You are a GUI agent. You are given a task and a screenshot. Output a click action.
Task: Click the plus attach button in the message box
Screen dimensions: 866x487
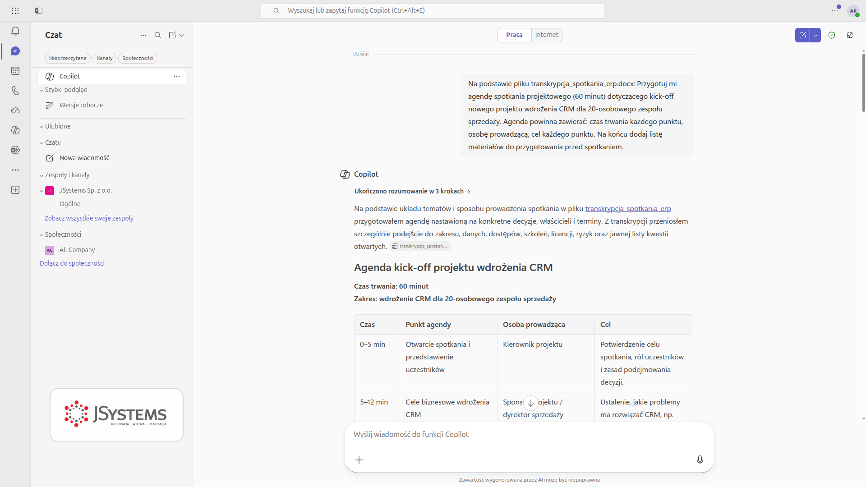tap(359, 460)
